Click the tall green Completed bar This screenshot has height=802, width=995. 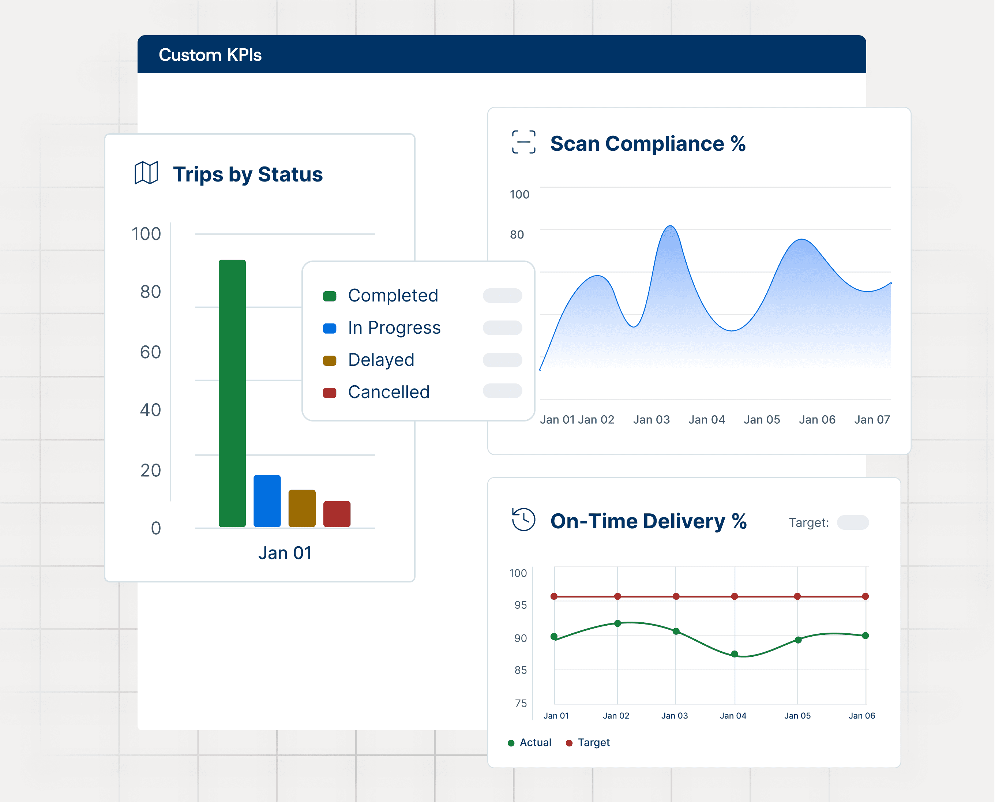pyautogui.click(x=232, y=393)
